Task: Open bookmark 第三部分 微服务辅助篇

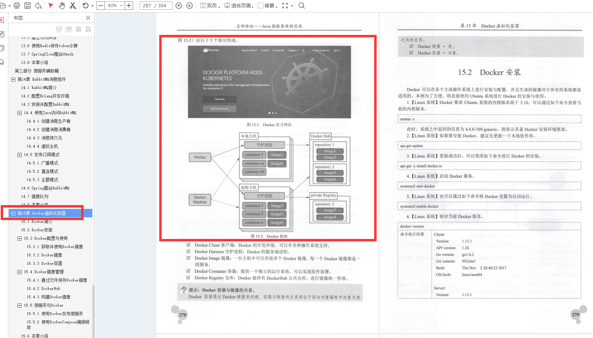Action: coord(37,71)
